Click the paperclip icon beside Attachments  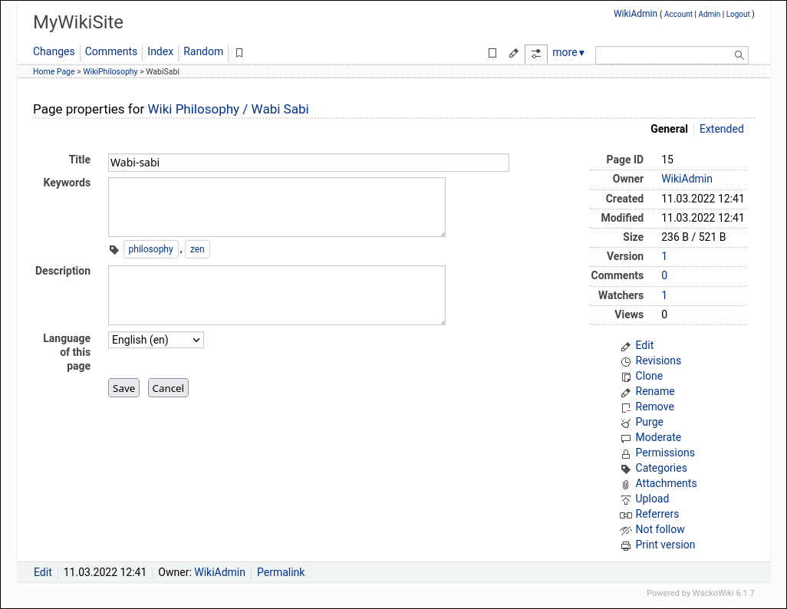[x=626, y=483]
